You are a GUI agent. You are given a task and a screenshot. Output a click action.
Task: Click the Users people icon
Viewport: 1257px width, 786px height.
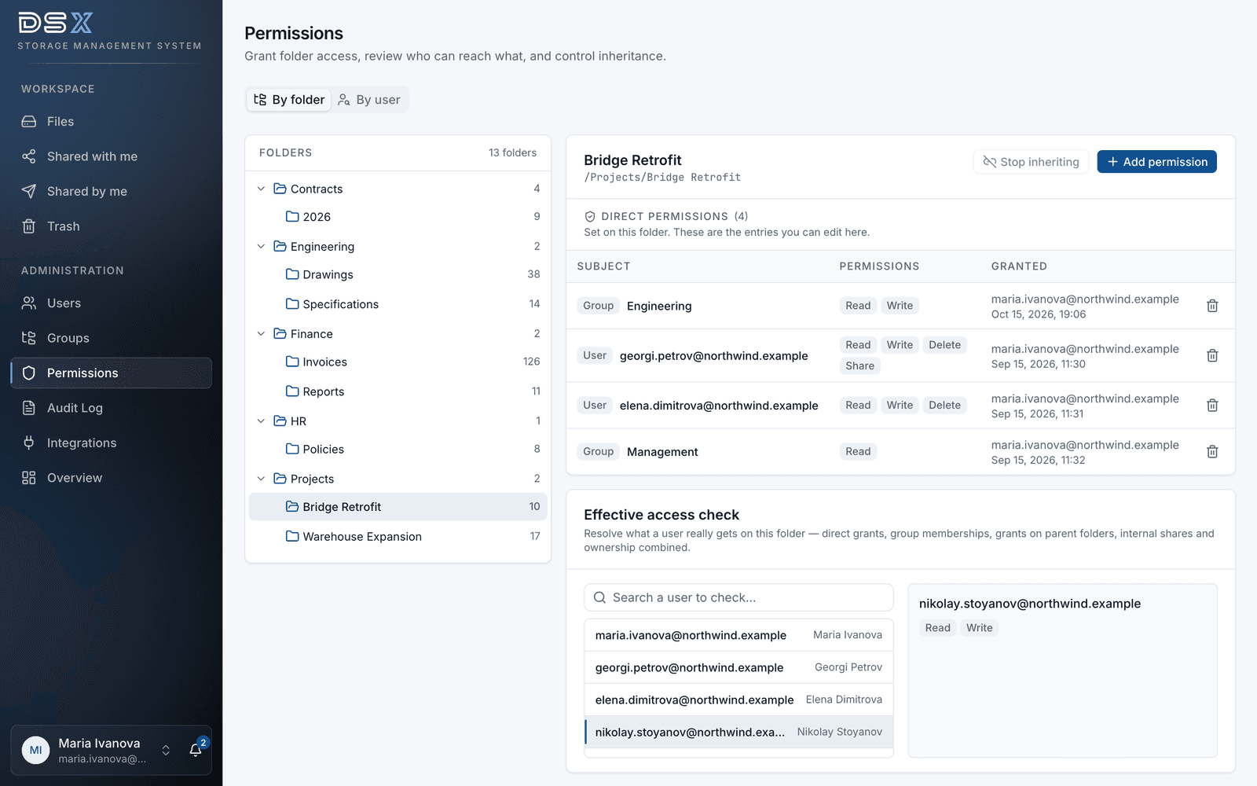click(29, 303)
